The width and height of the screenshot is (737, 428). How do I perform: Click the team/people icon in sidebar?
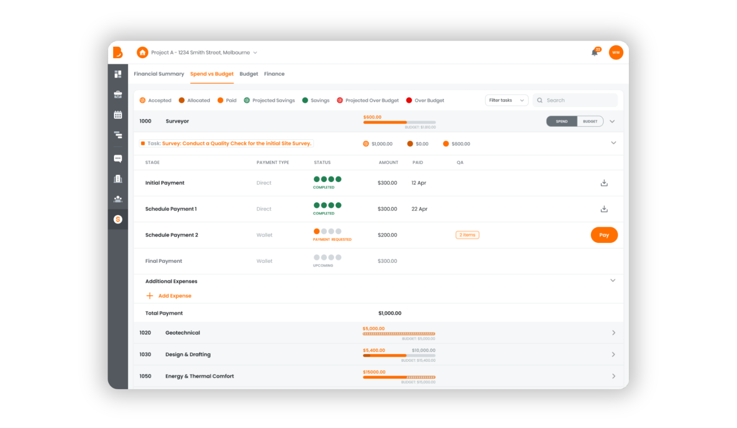[118, 199]
